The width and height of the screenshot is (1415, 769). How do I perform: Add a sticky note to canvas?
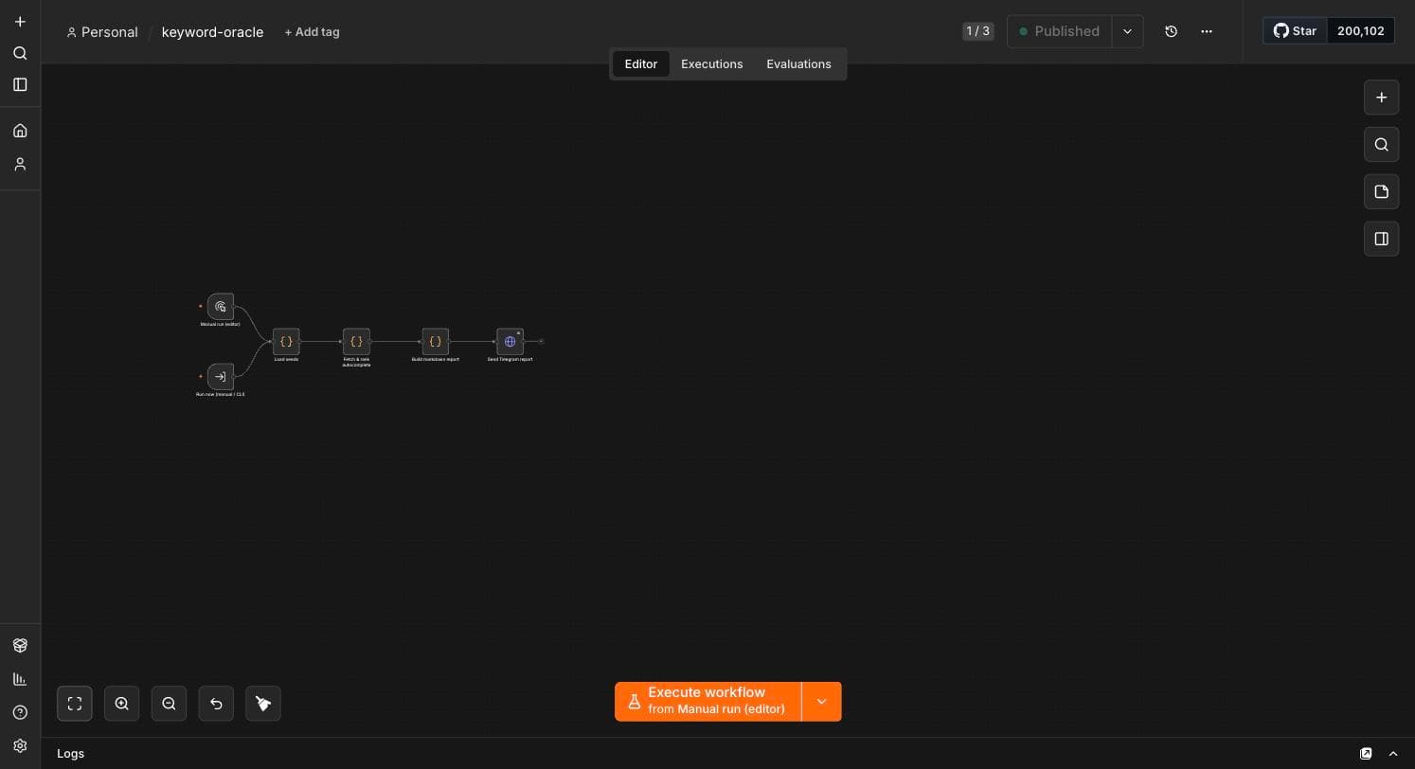1381,192
